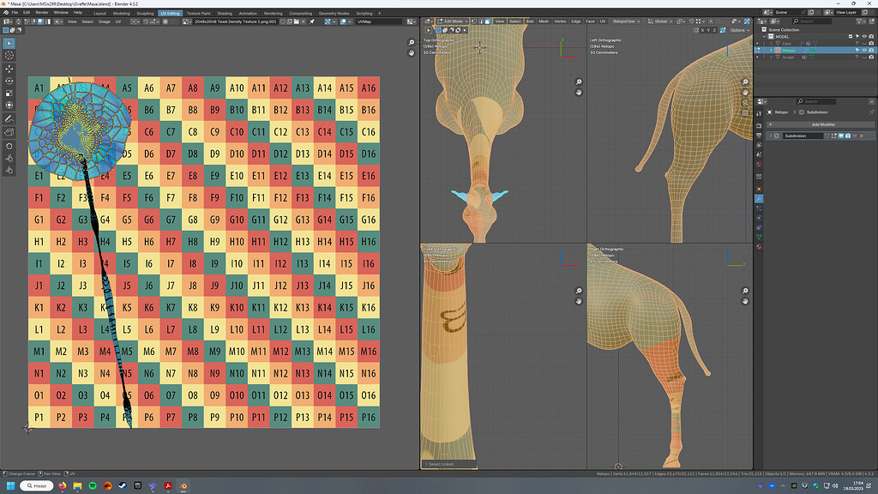Switch to the Texture Paint workspace tab
Image resolution: width=878 pixels, height=494 pixels.
198,13
